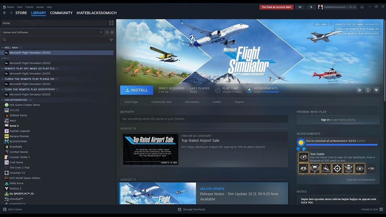Toggle library grid view icon beside Home
386x217 pixels.
(111, 23)
